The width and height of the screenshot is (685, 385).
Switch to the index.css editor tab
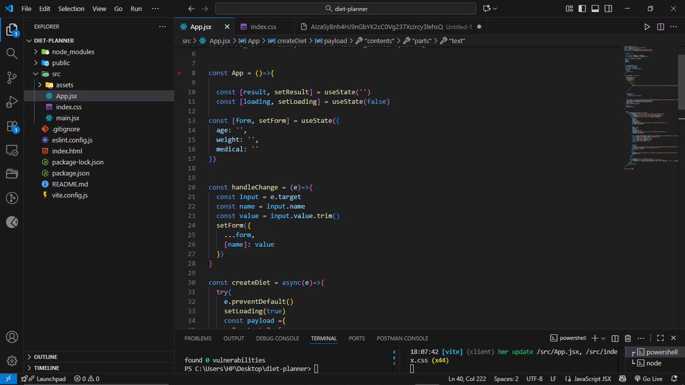pos(263,27)
